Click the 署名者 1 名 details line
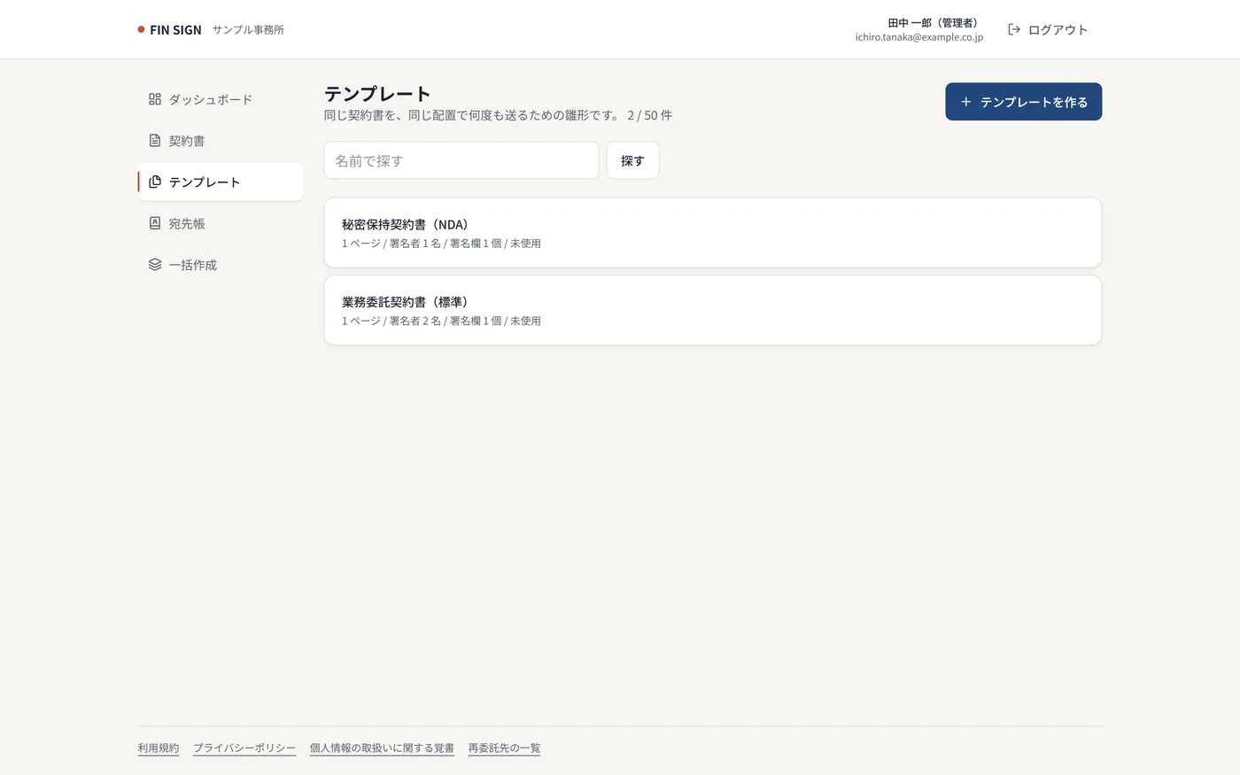Screen dimensions: 1240x775 [441, 244]
